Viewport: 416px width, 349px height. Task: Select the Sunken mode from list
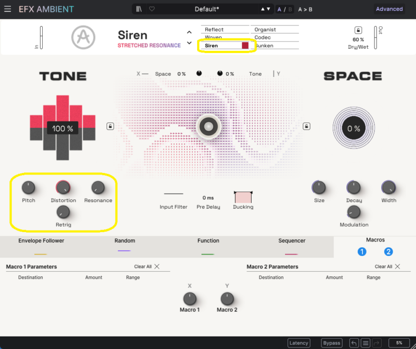click(264, 46)
